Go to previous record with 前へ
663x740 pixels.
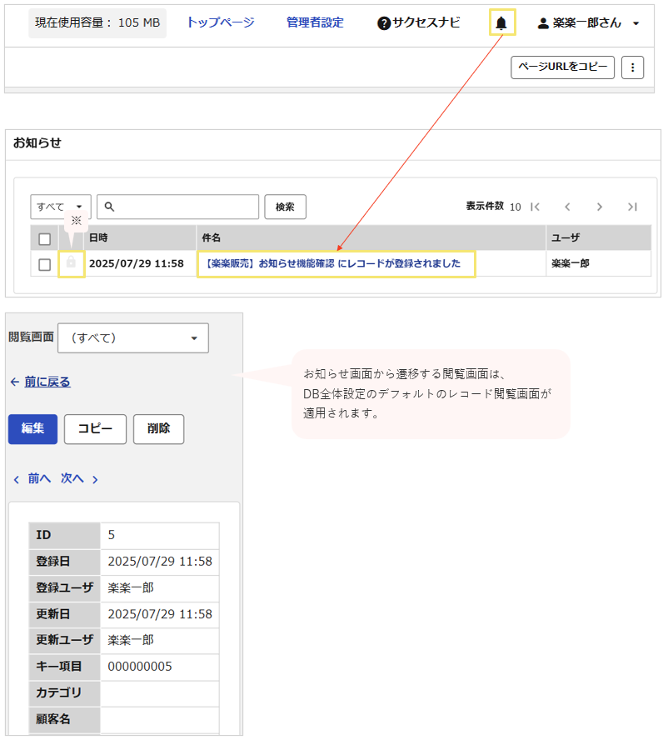pyautogui.click(x=39, y=478)
